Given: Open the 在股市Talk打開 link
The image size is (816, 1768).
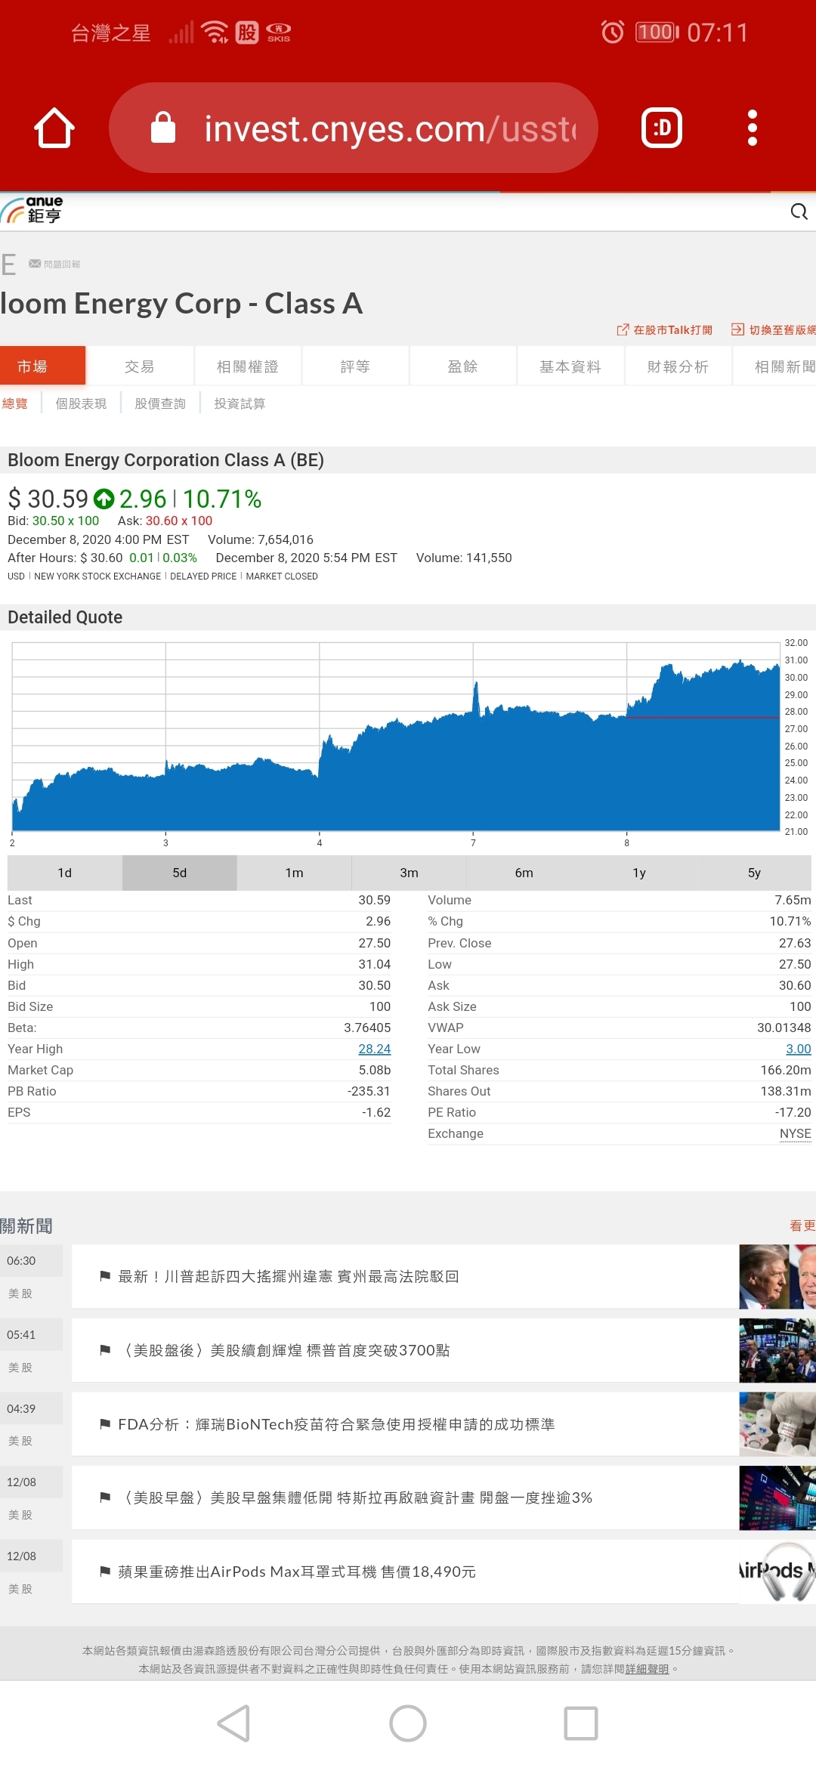Looking at the screenshot, I should [x=665, y=330].
